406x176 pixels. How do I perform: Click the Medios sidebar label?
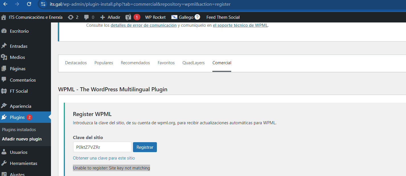[17, 57]
